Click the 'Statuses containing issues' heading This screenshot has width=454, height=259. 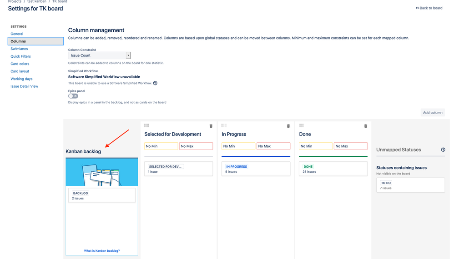[x=401, y=168]
